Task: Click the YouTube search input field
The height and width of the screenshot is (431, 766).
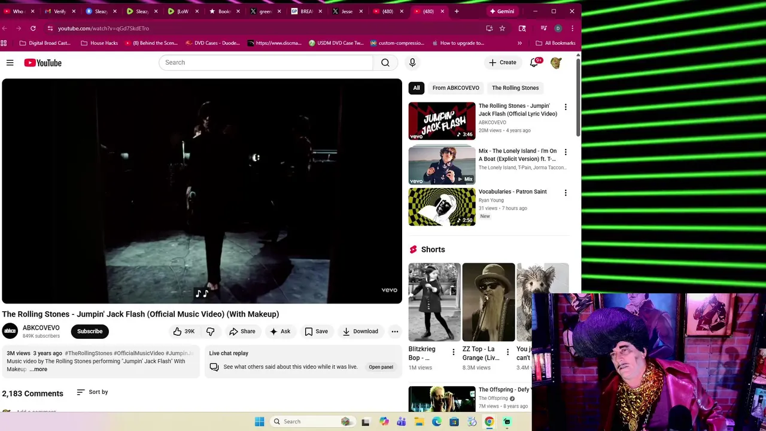Action: click(x=266, y=62)
